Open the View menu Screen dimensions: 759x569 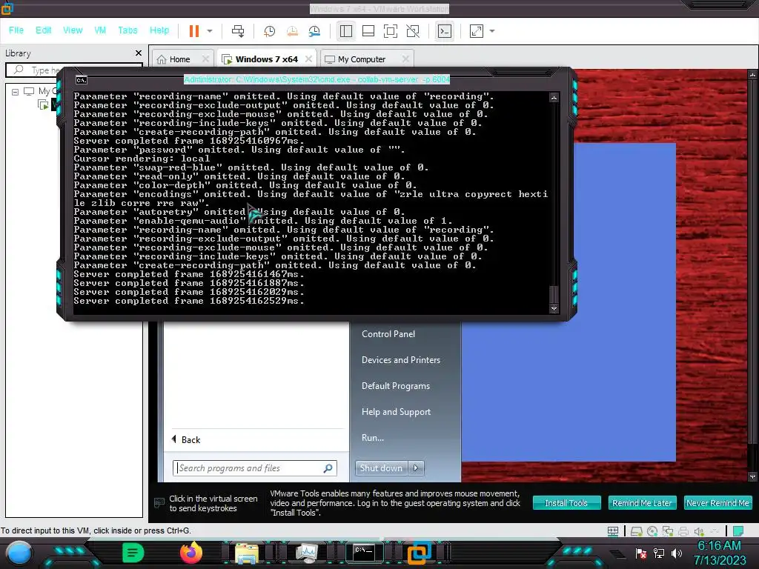click(x=73, y=30)
